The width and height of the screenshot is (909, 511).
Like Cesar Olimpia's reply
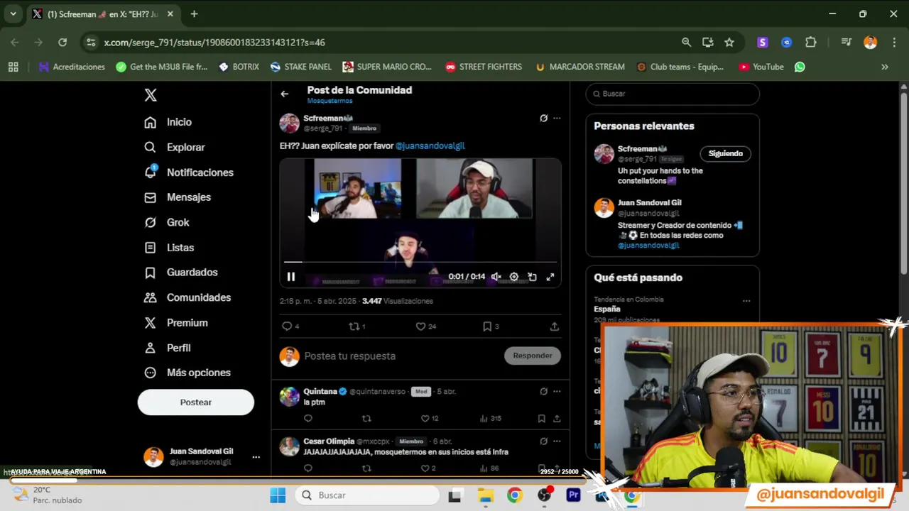tap(425, 468)
